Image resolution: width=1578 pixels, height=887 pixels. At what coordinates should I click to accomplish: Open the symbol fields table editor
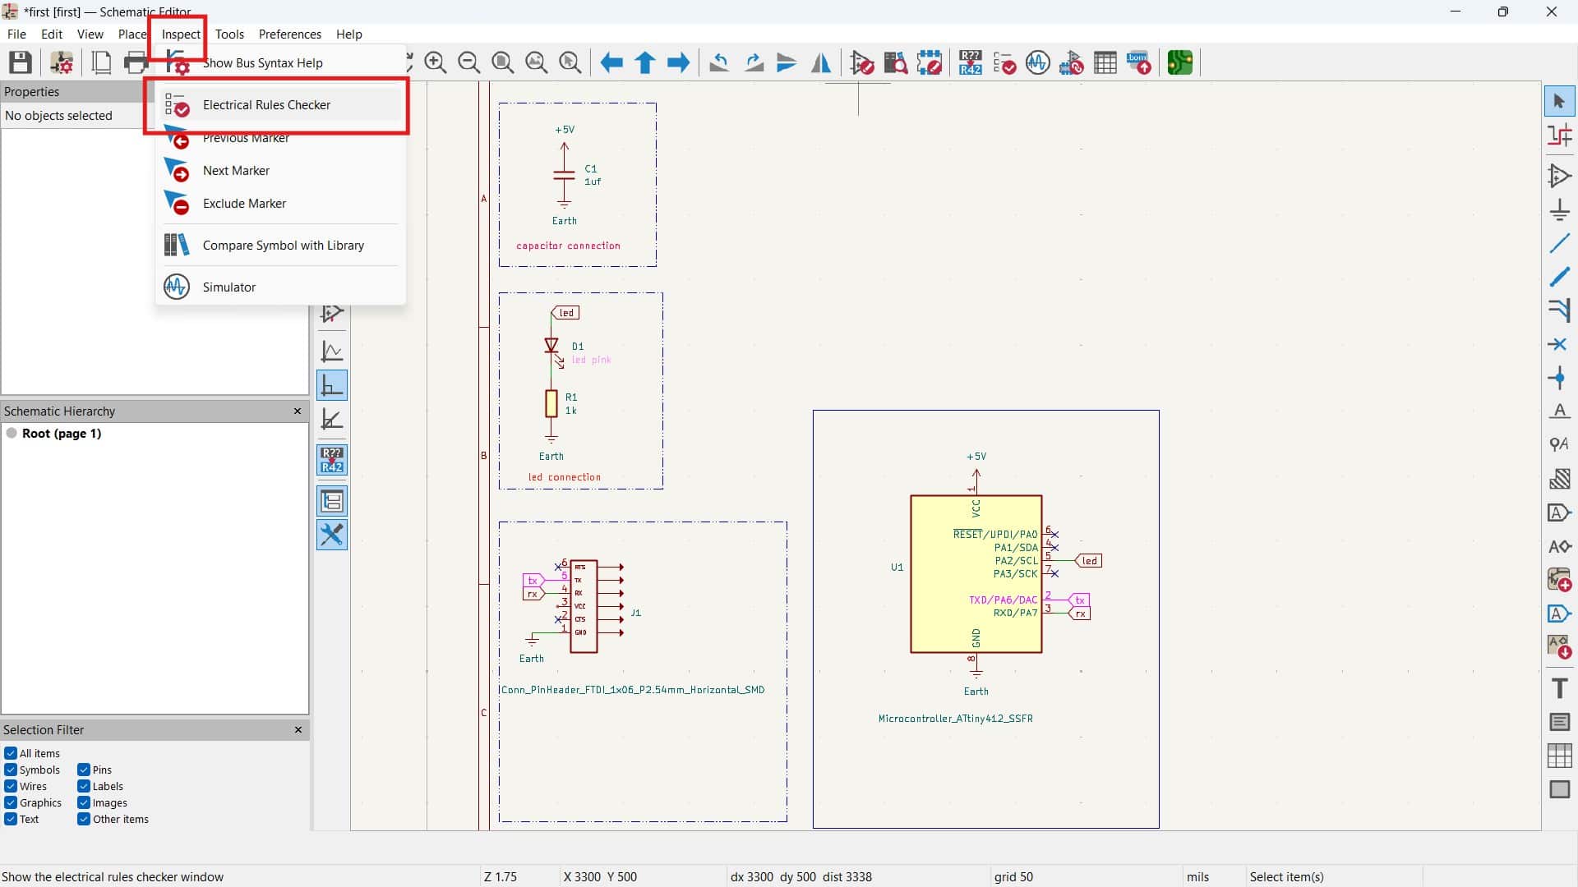click(1105, 62)
